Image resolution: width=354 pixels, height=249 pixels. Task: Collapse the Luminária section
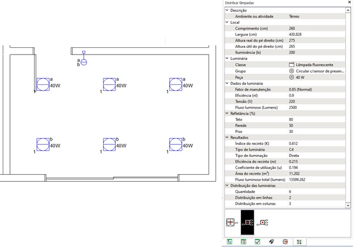pyautogui.click(x=226, y=58)
